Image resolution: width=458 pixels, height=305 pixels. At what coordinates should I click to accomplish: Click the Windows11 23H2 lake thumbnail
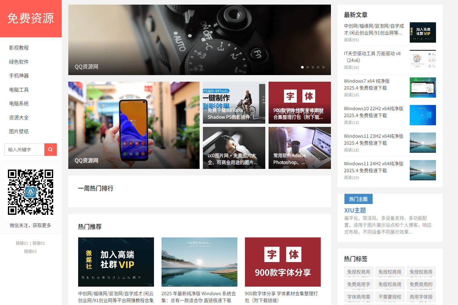point(423,143)
